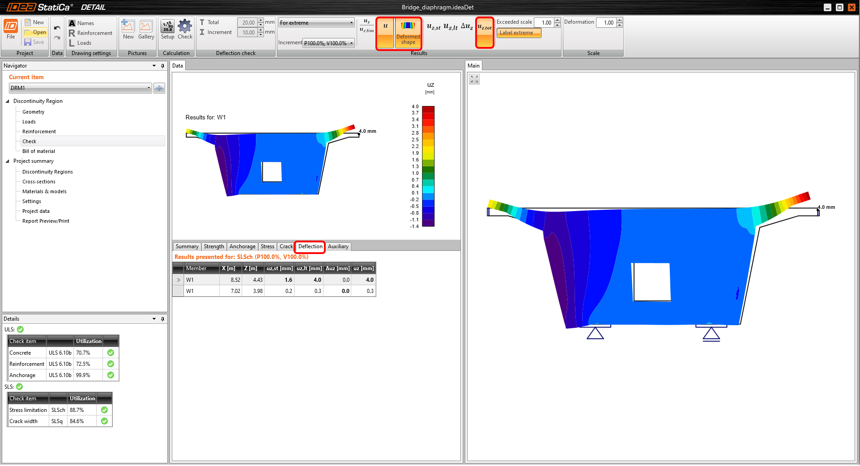Show the uz,st short-term deflection result

(x=433, y=27)
